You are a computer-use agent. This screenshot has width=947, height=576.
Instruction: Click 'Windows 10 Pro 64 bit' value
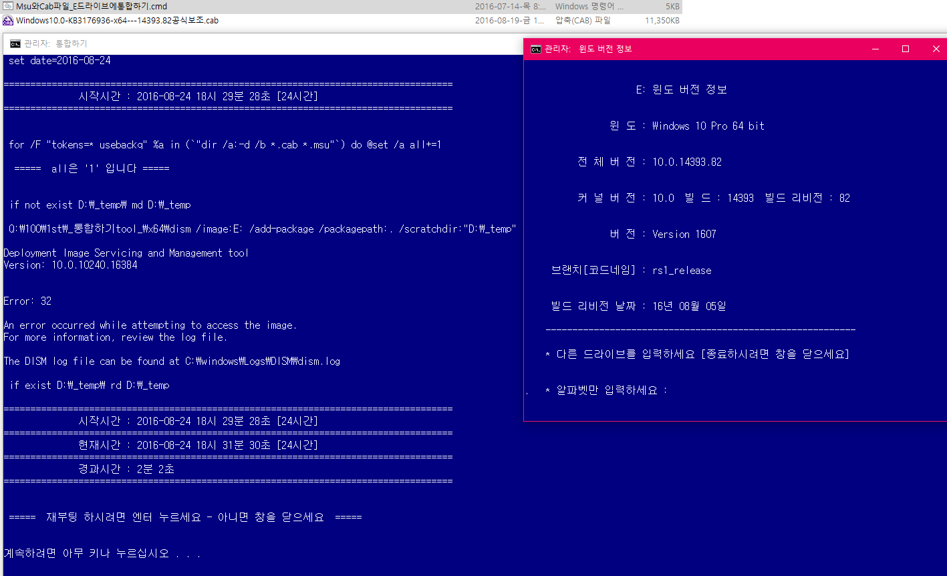[x=708, y=126]
